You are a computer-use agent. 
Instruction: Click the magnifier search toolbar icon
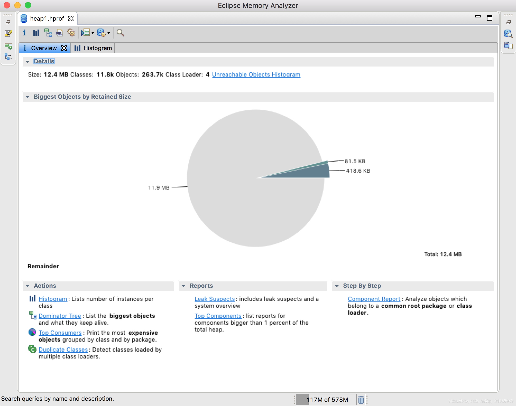pyautogui.click(x=120, y=33)
